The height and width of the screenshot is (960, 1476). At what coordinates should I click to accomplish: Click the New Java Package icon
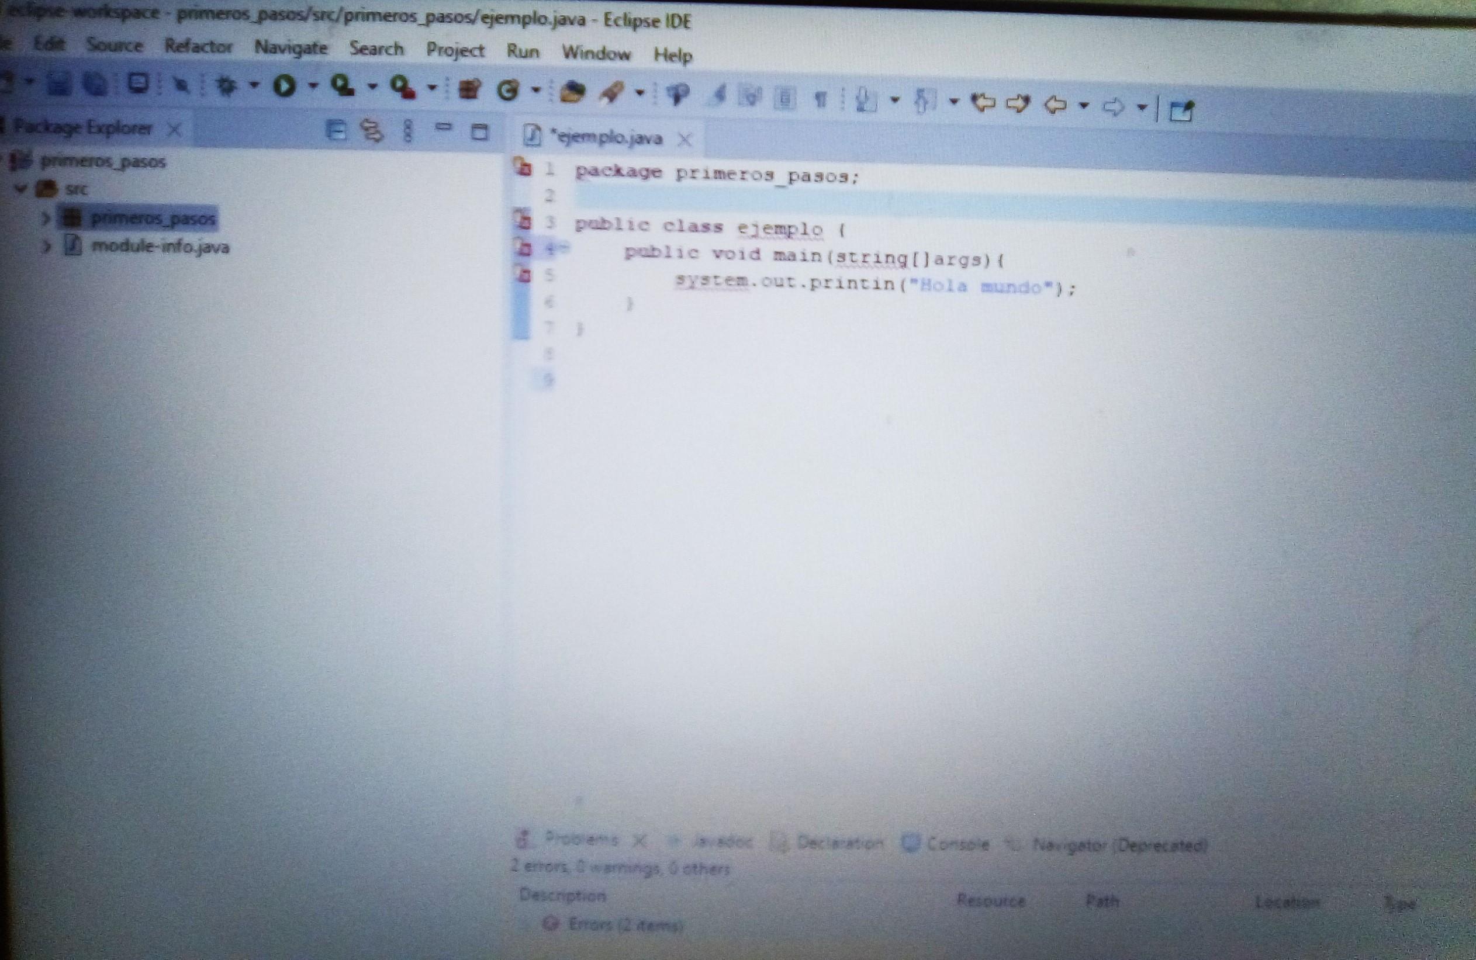tap(469, 90)
